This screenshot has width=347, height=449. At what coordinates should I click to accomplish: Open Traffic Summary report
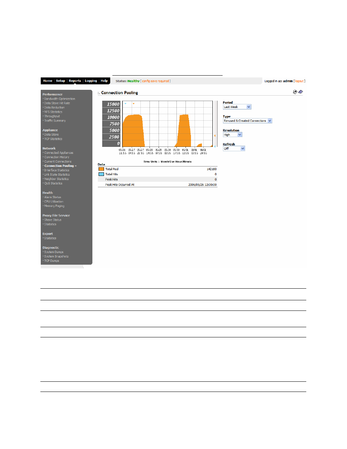coord(55,121)
